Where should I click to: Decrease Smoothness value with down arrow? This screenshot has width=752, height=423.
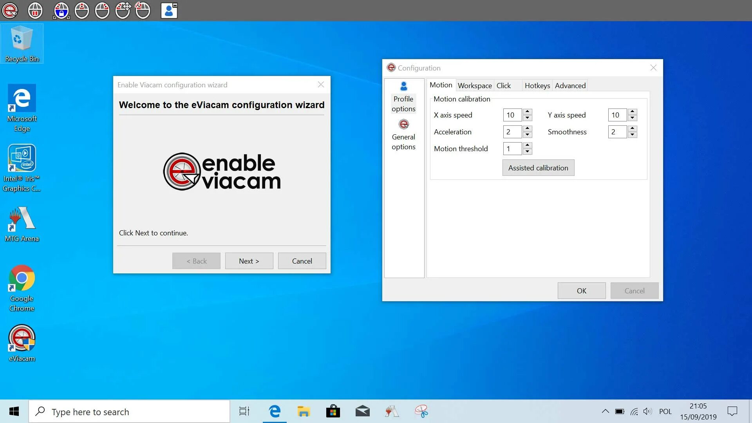[x=632, y=135]
